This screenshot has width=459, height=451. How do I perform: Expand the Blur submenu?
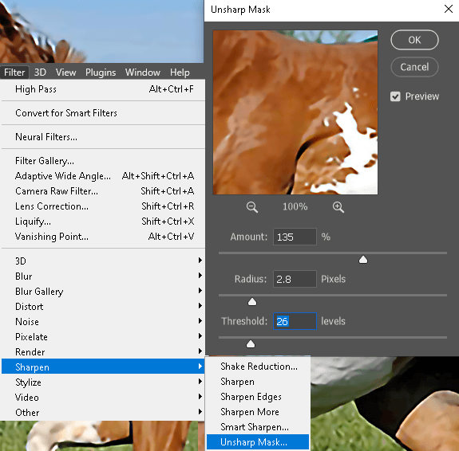103,276
